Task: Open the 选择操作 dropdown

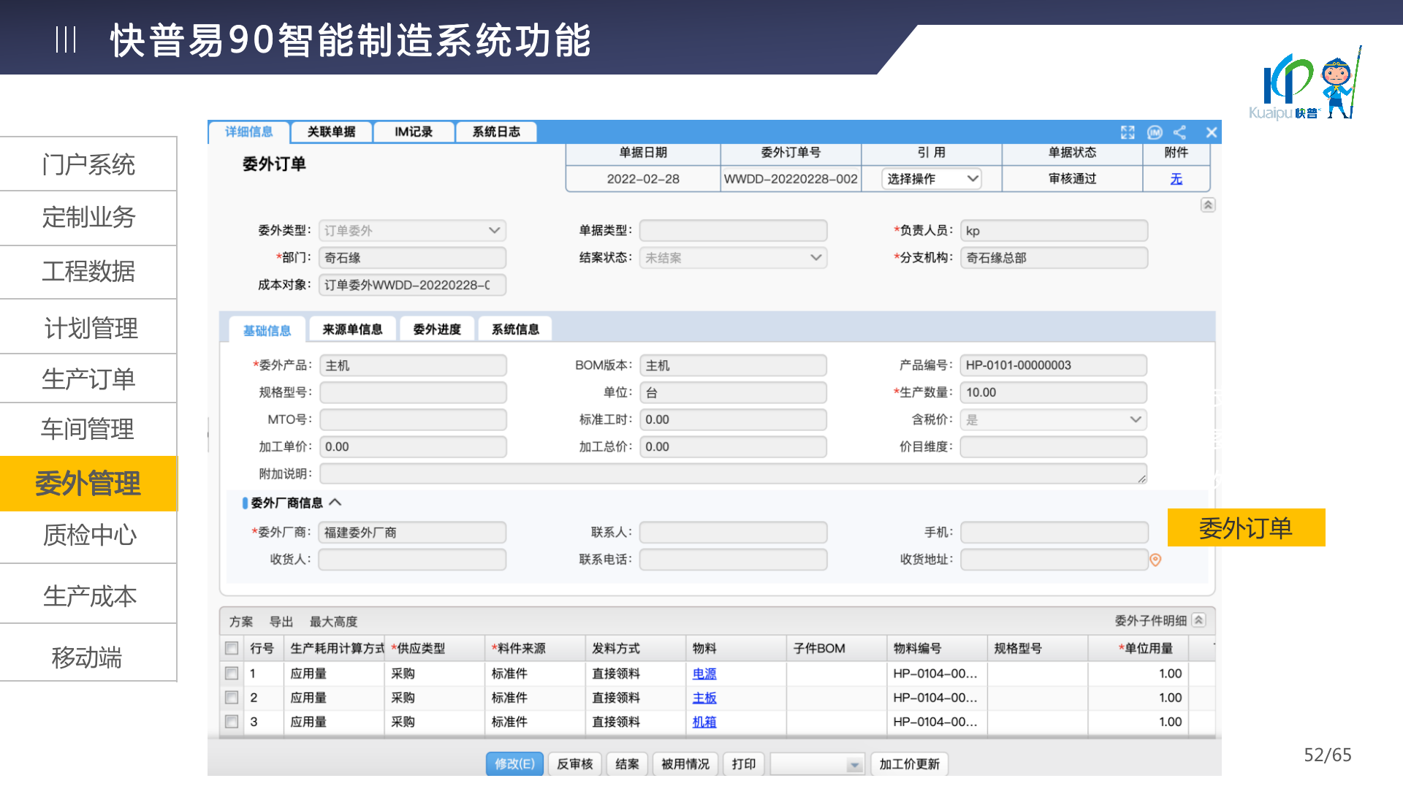Action: pyautogui.click(x=931, y=179)
